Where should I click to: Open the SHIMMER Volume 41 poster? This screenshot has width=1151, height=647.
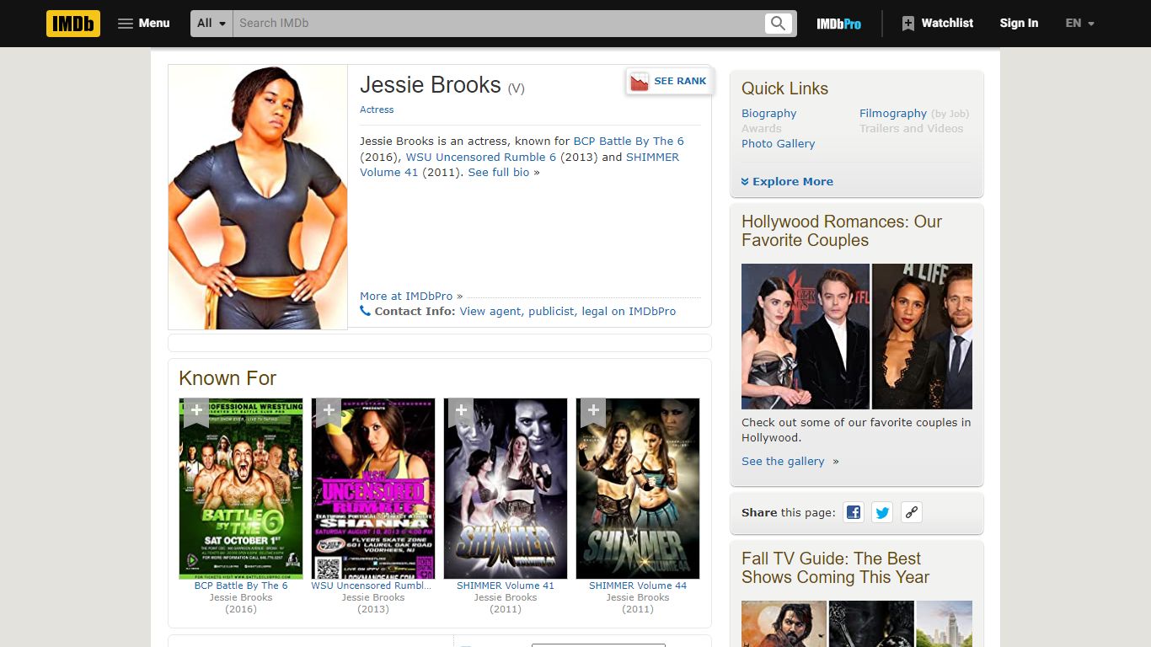[x=506, y=489]
